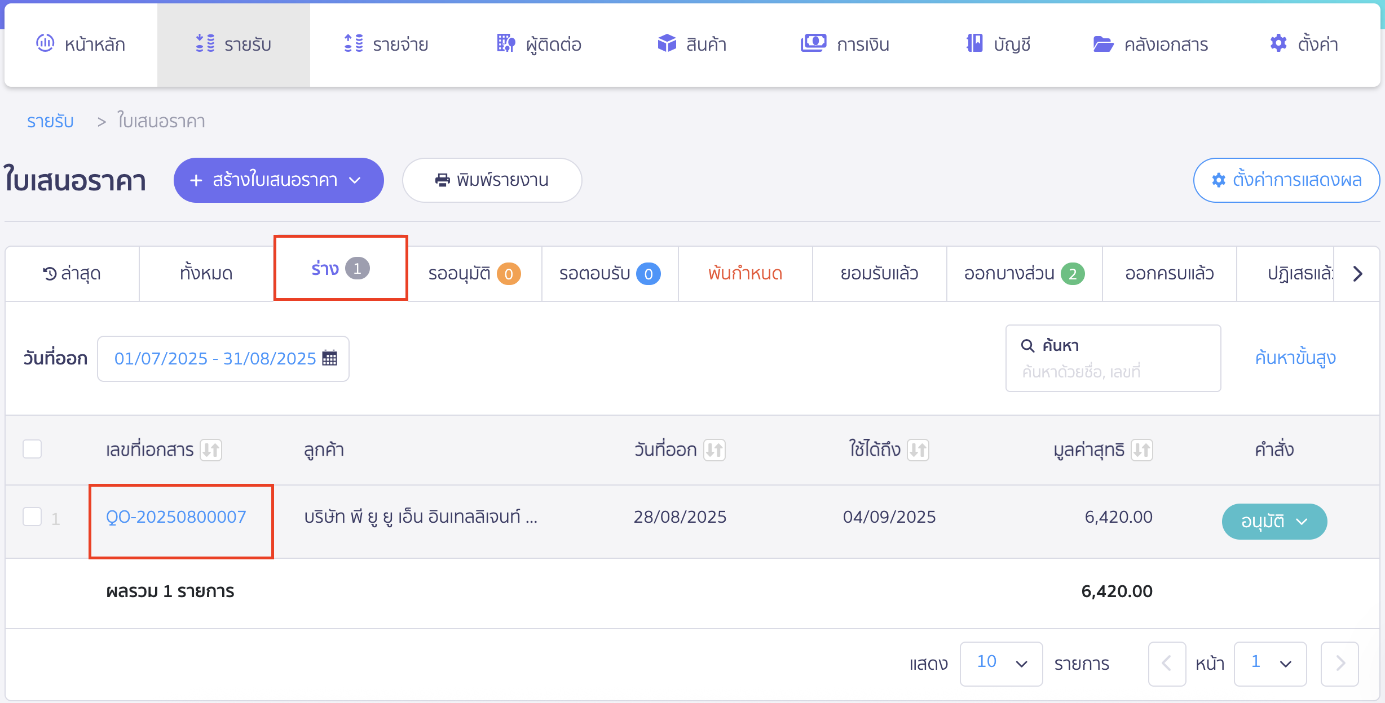Click the net value 6,420.00 in row
Screen dimensions: 1385x703
pyautogui.click(x=1118, y=517)
